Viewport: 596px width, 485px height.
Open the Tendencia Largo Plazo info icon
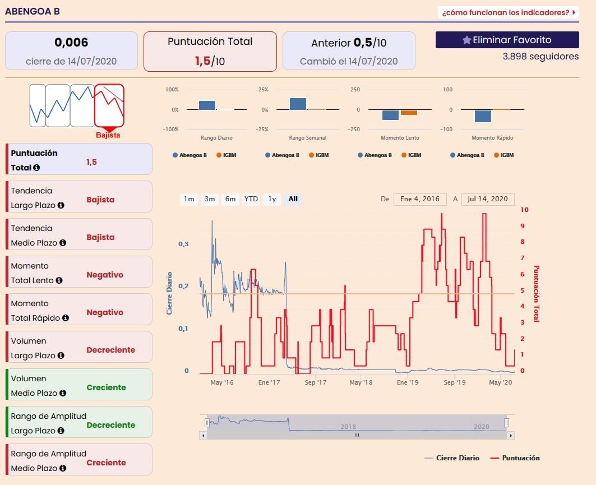click(61, 205)
